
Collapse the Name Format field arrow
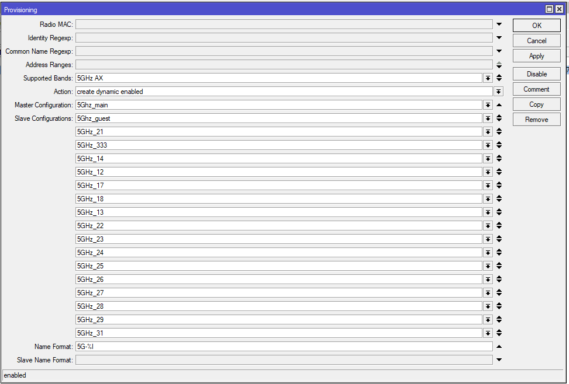tap(499, 347)
